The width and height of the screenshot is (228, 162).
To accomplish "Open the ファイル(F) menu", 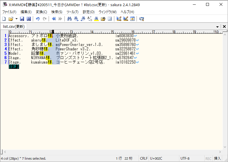I will coord(9,12).
